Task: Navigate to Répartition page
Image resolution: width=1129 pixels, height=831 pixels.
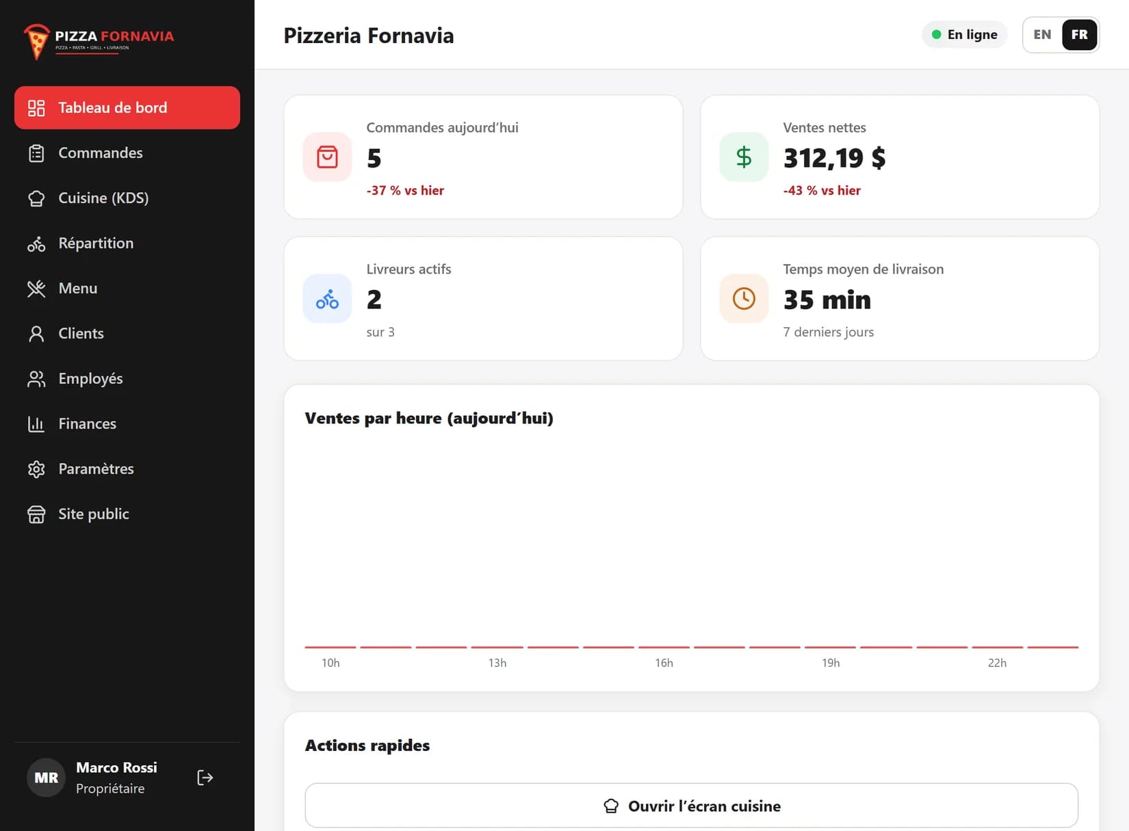Action: [x=127, y=243]
